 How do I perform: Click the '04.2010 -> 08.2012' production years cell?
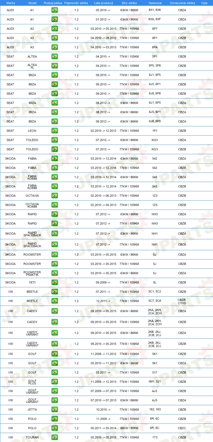click(104, 38)
